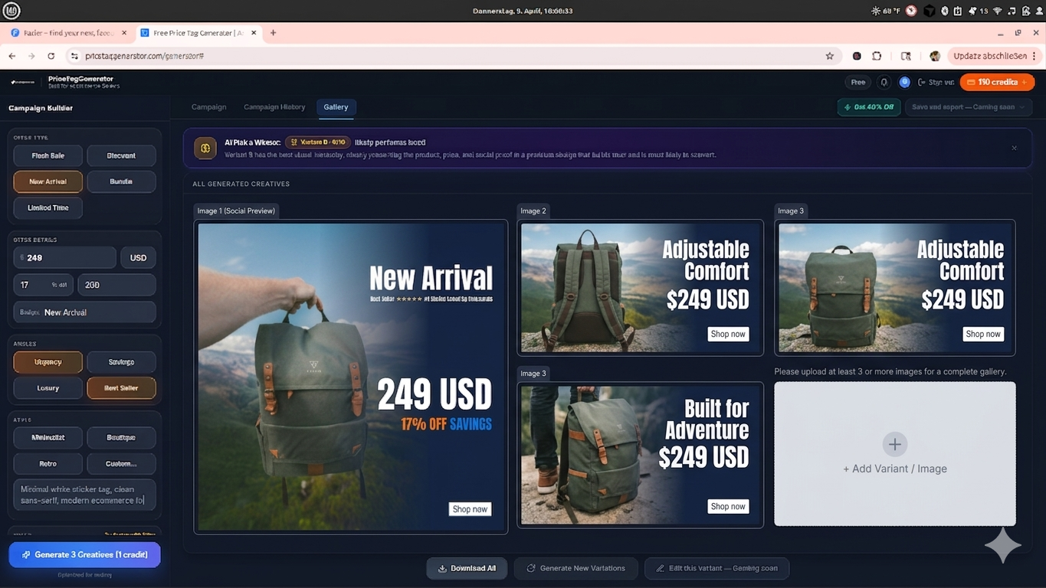
Task: Click the browser profile avatar
Action: [934, 56]
